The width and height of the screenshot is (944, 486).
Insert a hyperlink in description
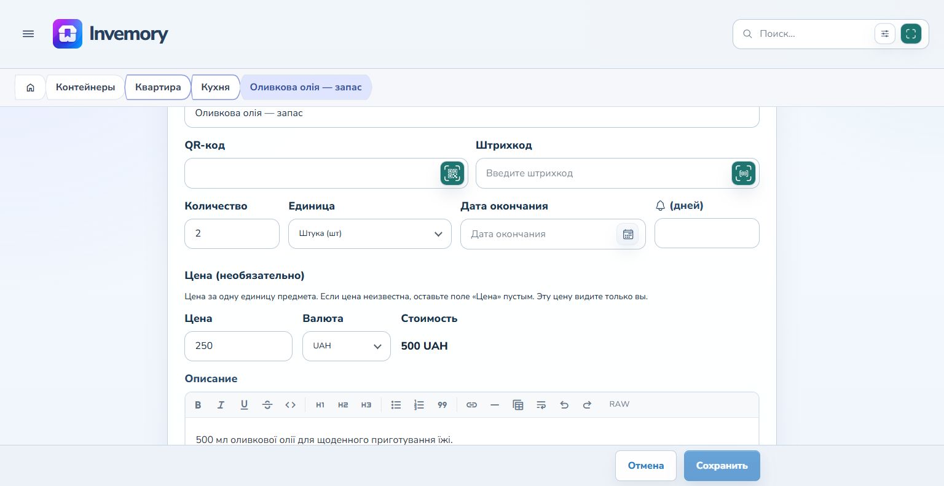click(471, 405)
